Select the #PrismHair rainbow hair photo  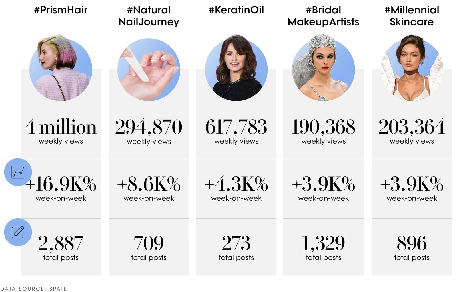coord(61,68)
